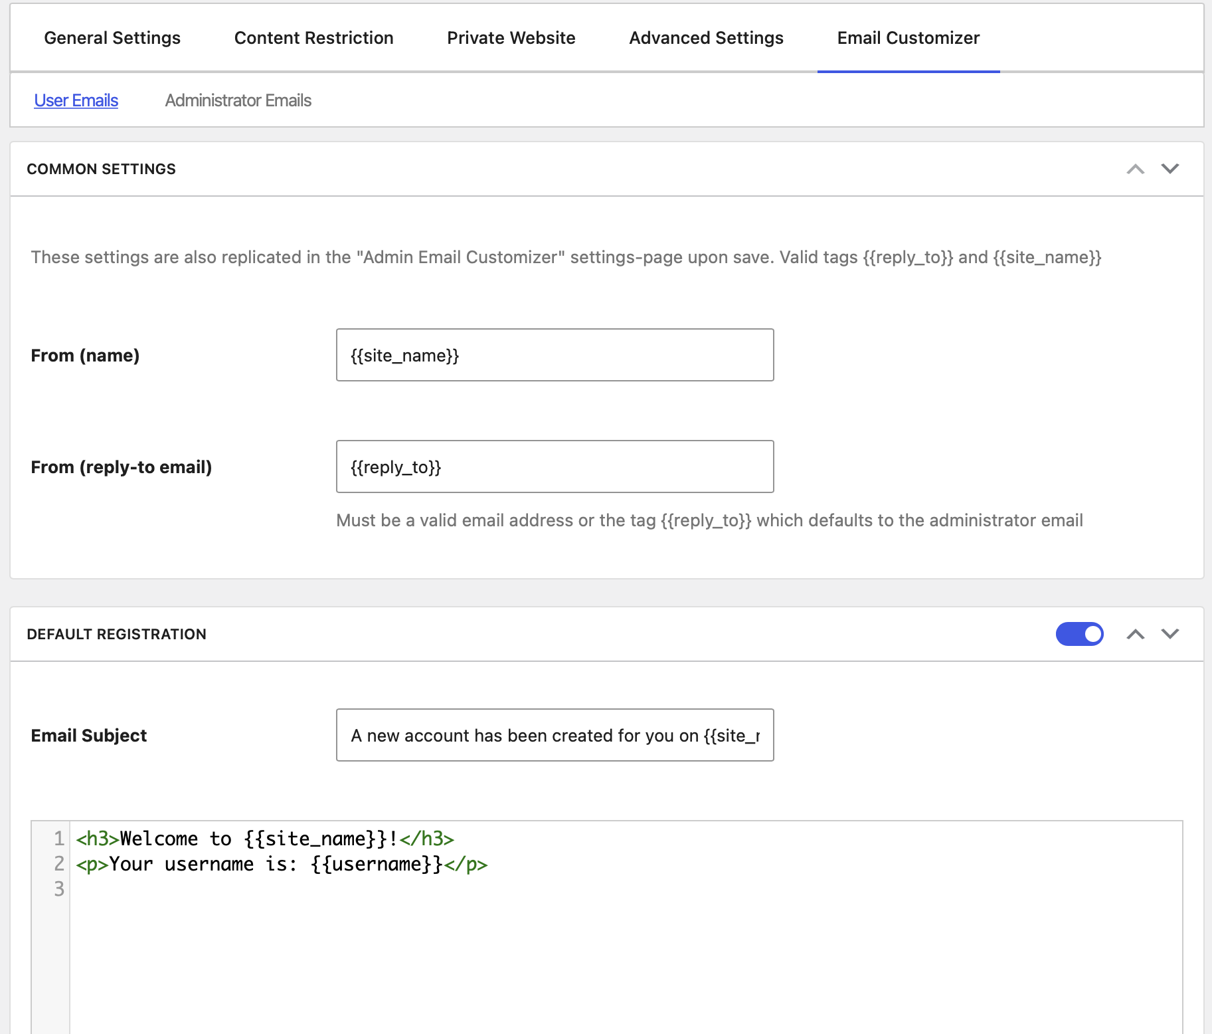Click the 'From (name)' label
Image resolution: width=1212 pixels, height=1034 pixels.
point(85,356)
